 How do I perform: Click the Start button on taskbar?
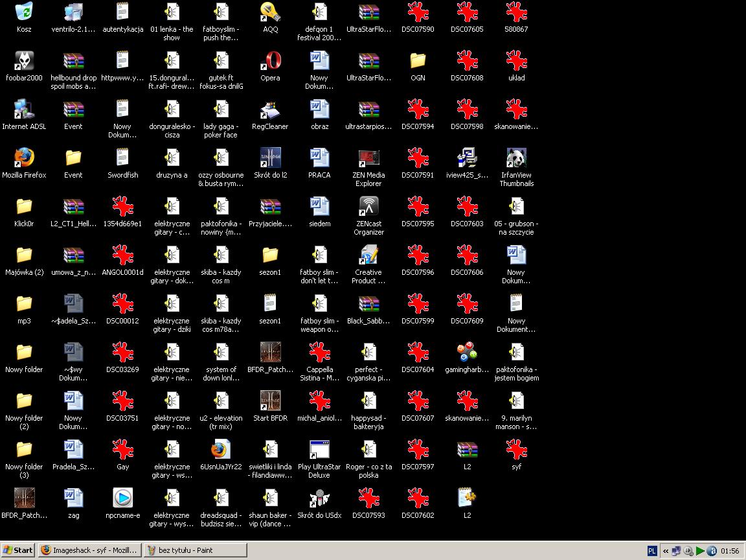[x=18, y=550]
